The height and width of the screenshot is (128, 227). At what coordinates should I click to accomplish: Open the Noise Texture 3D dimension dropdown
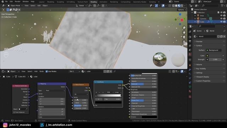point(81,94)
